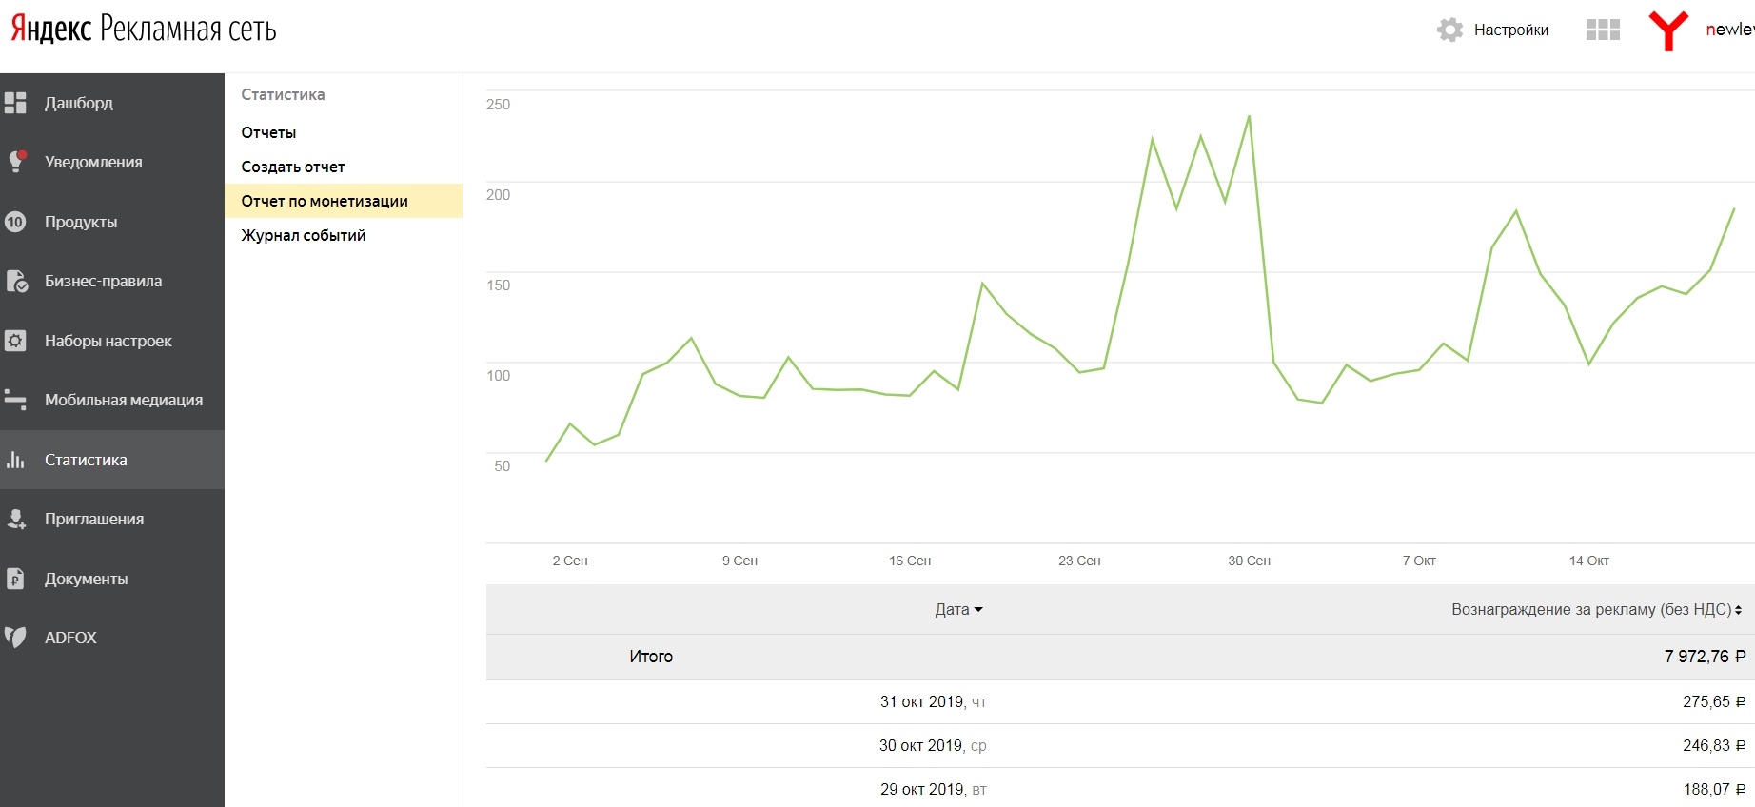The width and height of the screenshot is (1755, 807).
Task: Open the Настройки settings gear
Action: tap(1449, 30)
